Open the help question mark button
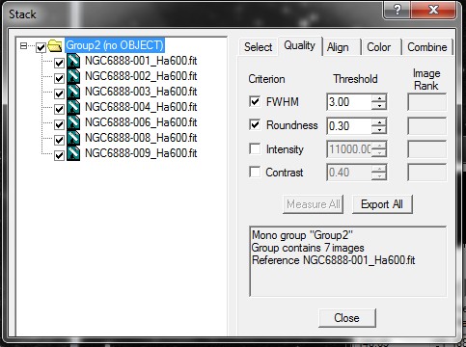The width and height of the screenshot is (466, 347). [397, 10]
